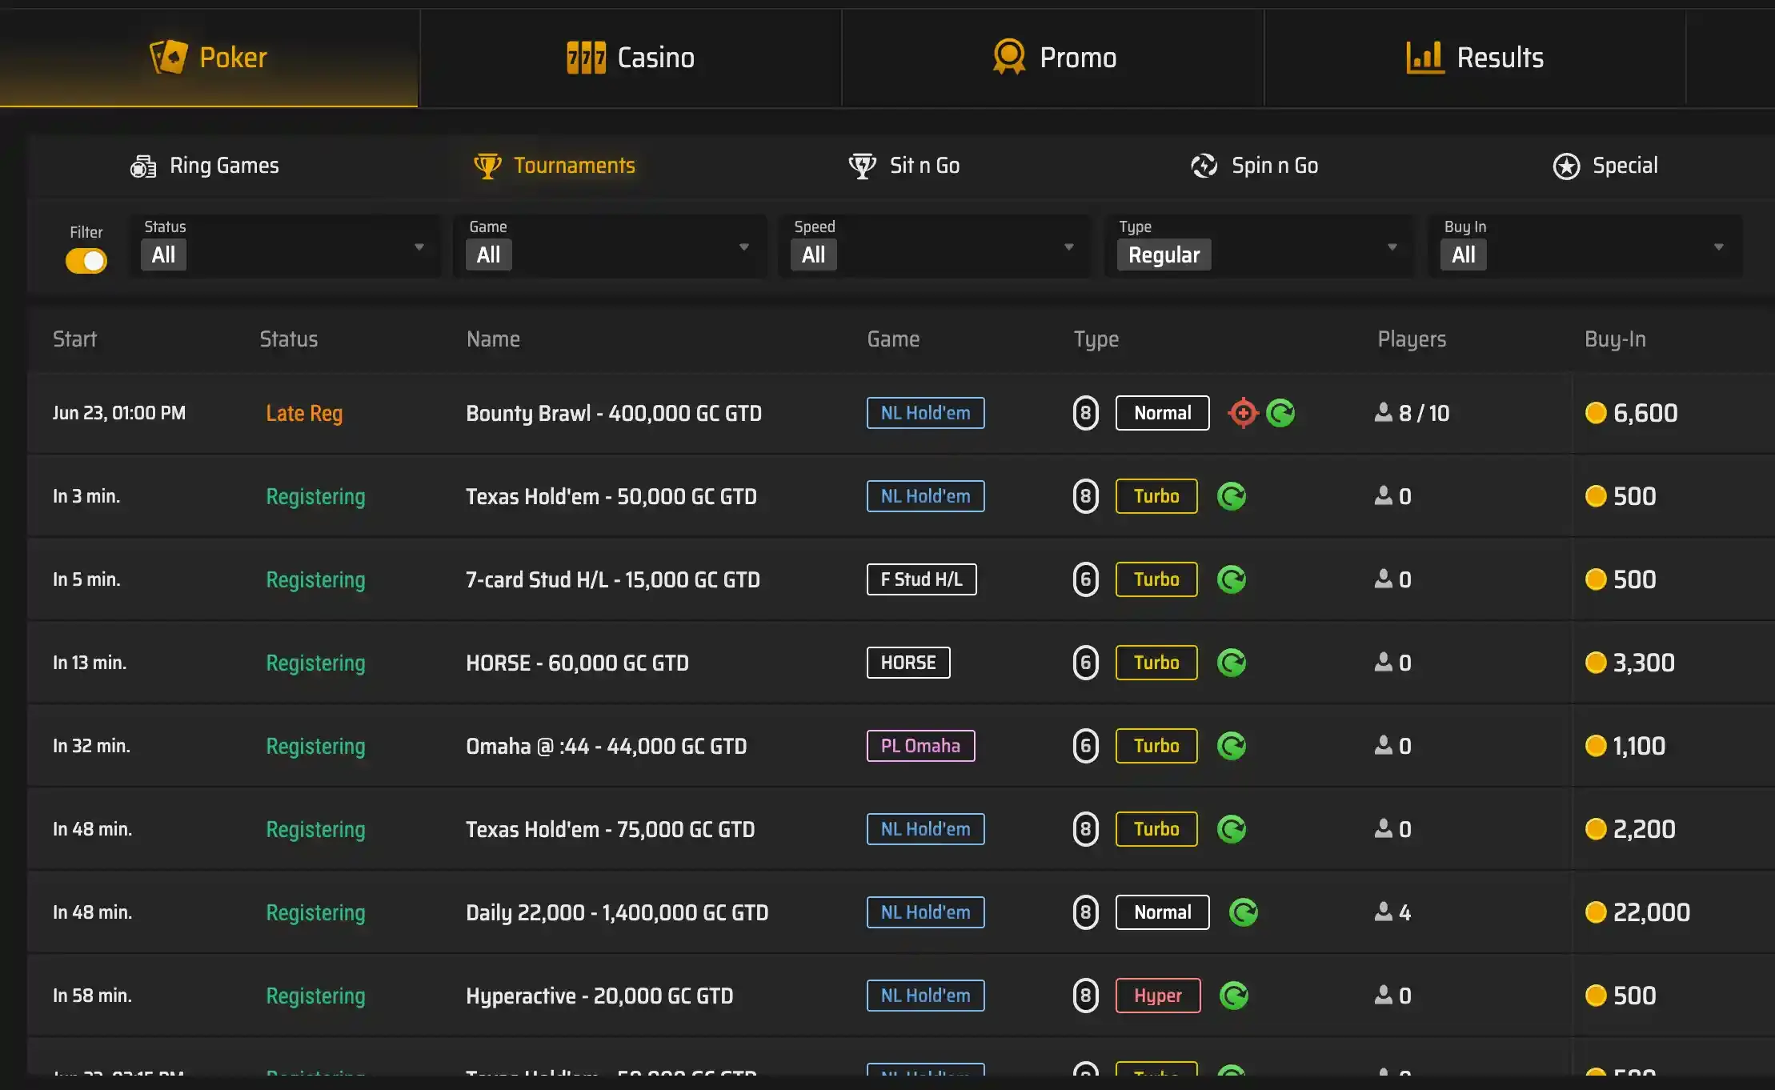Open the Type dropdown showing Regular
The width and height of the screenshot is (1775, 1090).
1259,246
